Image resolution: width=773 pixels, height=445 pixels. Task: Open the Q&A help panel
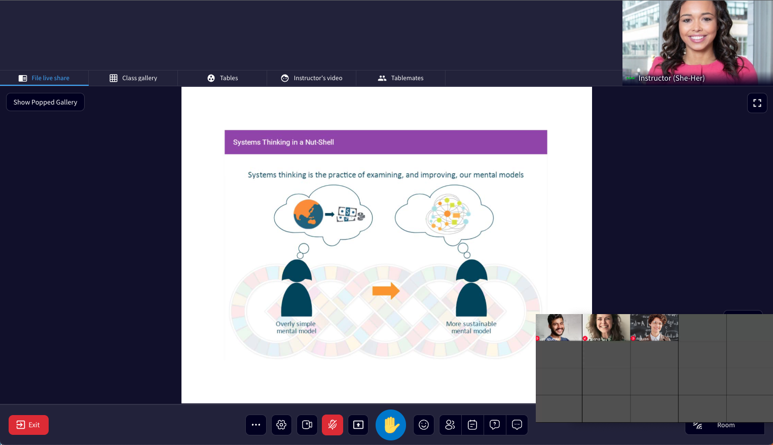(494, 425)
